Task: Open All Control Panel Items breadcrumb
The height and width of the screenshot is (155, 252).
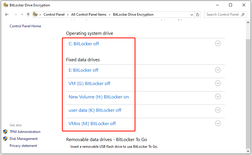Action: (x=89, y=15)
